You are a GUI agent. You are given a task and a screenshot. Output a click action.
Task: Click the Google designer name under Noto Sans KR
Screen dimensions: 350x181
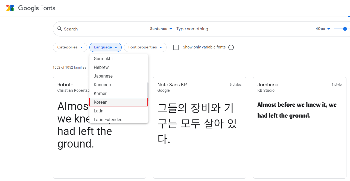(164, 90)
